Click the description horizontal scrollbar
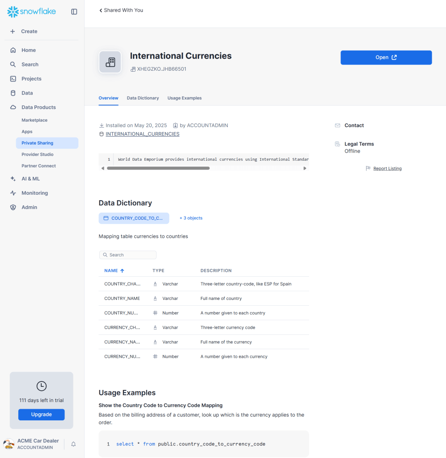This screenshot has width=446, height=458. tap(158, 168)
